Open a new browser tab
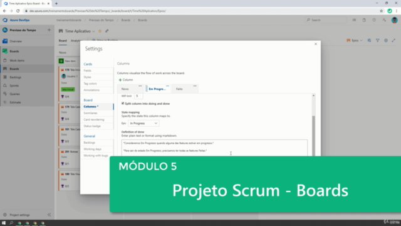This screenshot has width=401, height=226. coord(56,4)
